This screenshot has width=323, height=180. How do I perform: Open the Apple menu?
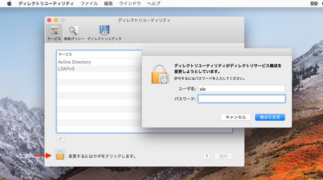(9, 3)
